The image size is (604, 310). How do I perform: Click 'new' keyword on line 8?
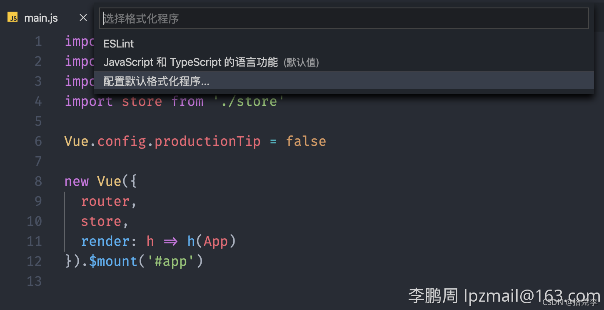[x=77, y=181]
